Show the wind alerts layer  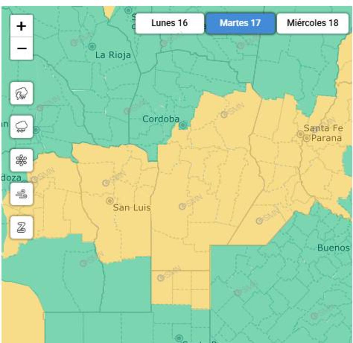(x=21, y=194)
